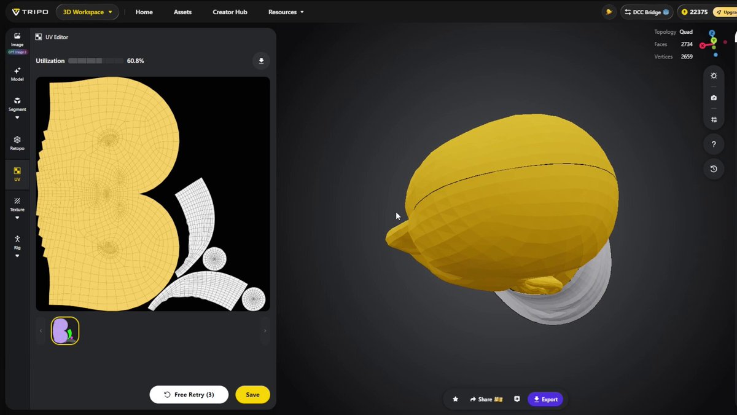Open the Retopo tool
Image resolution: width=737 pixels, height=415 pixels.
[x=17, y=143]
